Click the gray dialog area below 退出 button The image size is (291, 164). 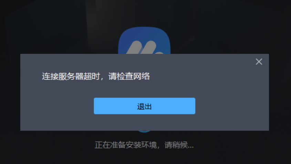(144, 122)
